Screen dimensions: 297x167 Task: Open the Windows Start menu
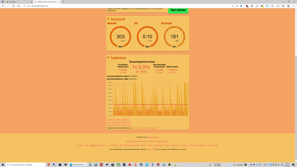[3, 165]
